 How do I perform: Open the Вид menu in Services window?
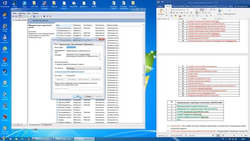coord(29,13)
